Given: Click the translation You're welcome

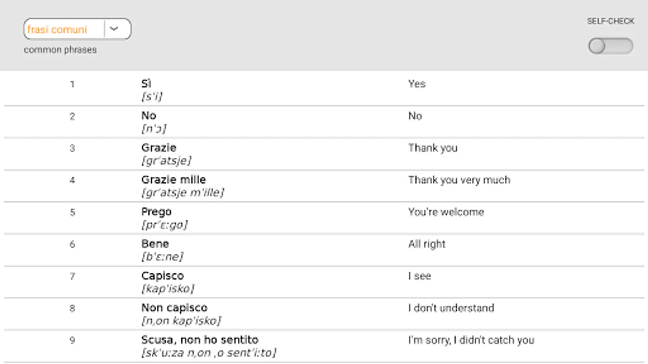Looking at the screenshot, I should click(446, 212).
